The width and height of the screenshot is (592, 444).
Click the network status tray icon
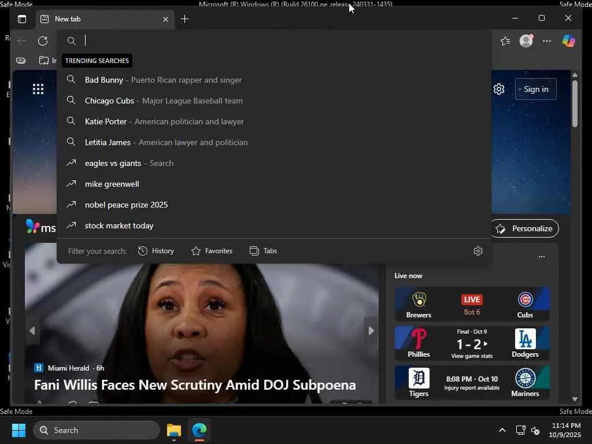520,430
